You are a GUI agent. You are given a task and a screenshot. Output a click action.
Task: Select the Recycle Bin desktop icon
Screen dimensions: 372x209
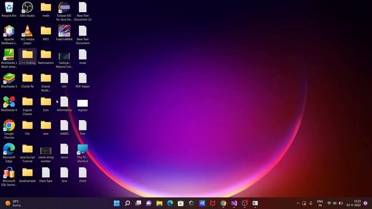9,9
